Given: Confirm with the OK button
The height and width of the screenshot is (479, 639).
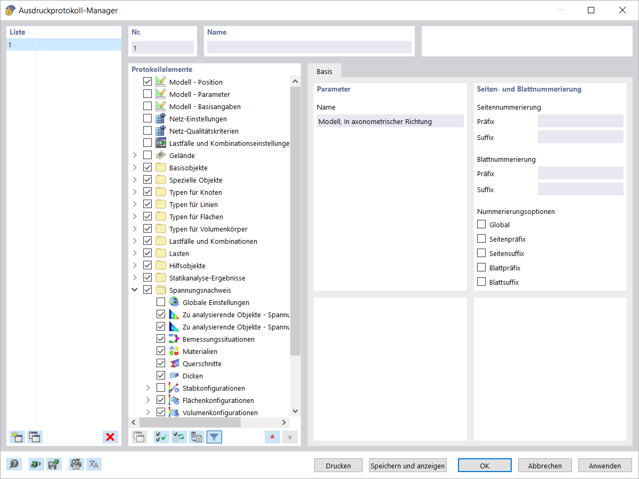Looking at the screenshot, I should pos(485,466).
